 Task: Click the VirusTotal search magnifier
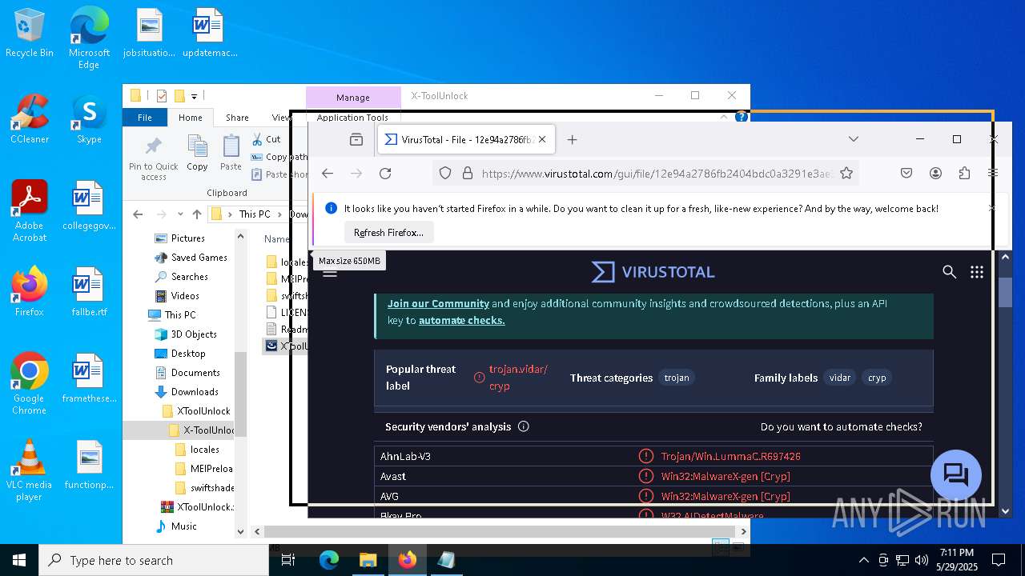coord(949,272)
